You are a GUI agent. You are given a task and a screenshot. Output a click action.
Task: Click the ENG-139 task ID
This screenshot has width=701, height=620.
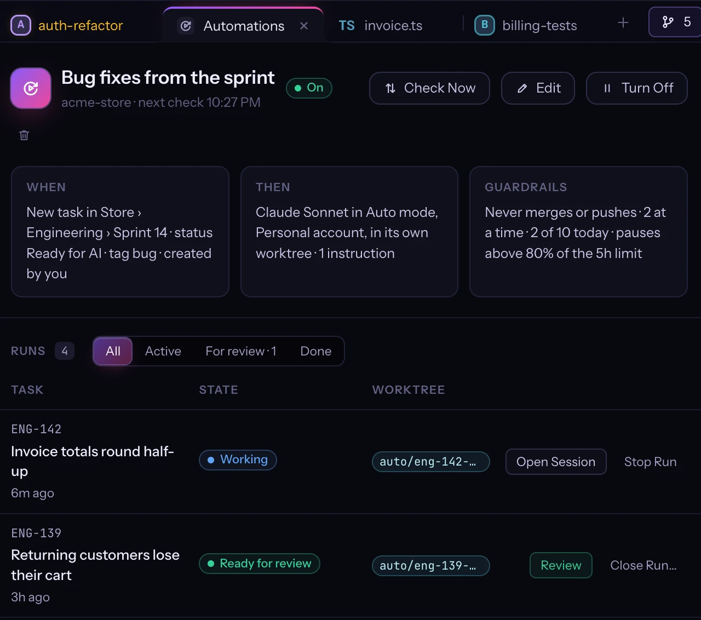pyautogui.click(x=36, y=533)
